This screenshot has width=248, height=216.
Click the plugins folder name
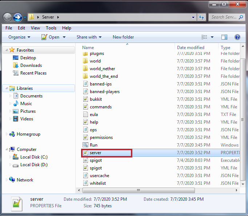tap(97, 54)
